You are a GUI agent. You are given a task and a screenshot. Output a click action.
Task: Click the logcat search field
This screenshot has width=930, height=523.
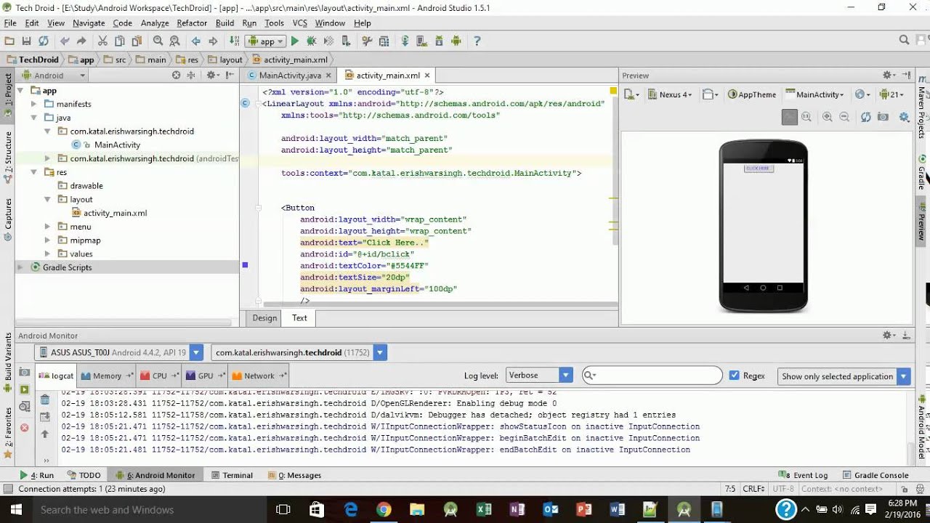coord(652,376)
